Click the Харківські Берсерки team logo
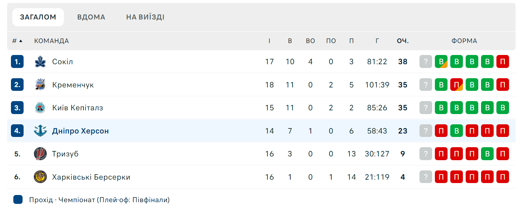This screenshot has width=520, height=209. [40, 177]
